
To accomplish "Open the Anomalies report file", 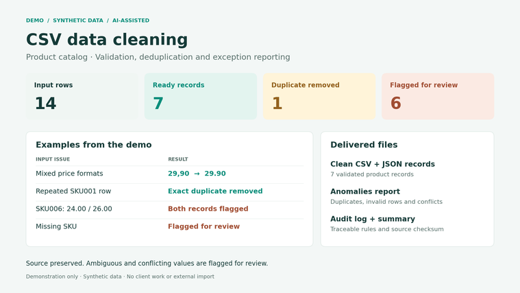I will (386, 196).
